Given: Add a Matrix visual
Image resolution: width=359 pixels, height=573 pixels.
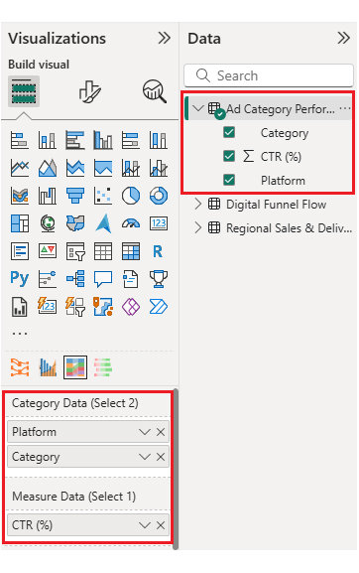Looking at the screenshot, I should (x=131, y=251).
